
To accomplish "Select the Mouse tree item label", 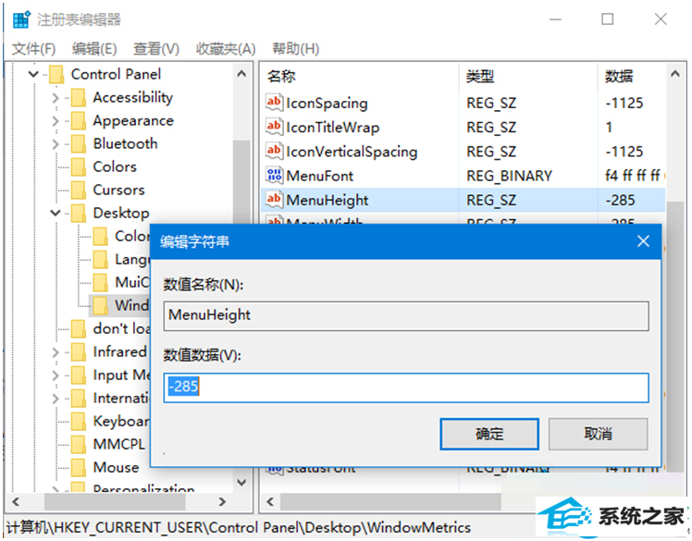I will (x=116, y=467).
